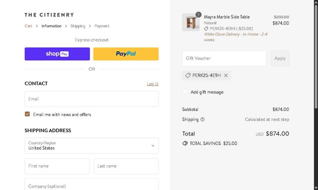
Task: Click the Mayra Marble Side Table title
Action: (x=227, y=17)
